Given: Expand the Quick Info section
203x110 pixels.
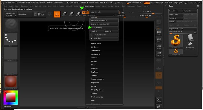Looking at the screenshot, I should click(x=96, y=43).
